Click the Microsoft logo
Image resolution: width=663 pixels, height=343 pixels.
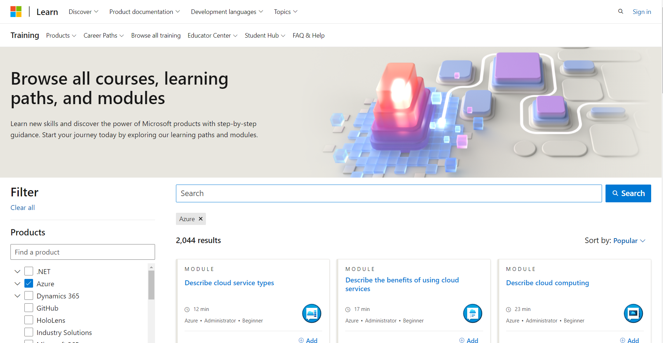coord(16,11)
